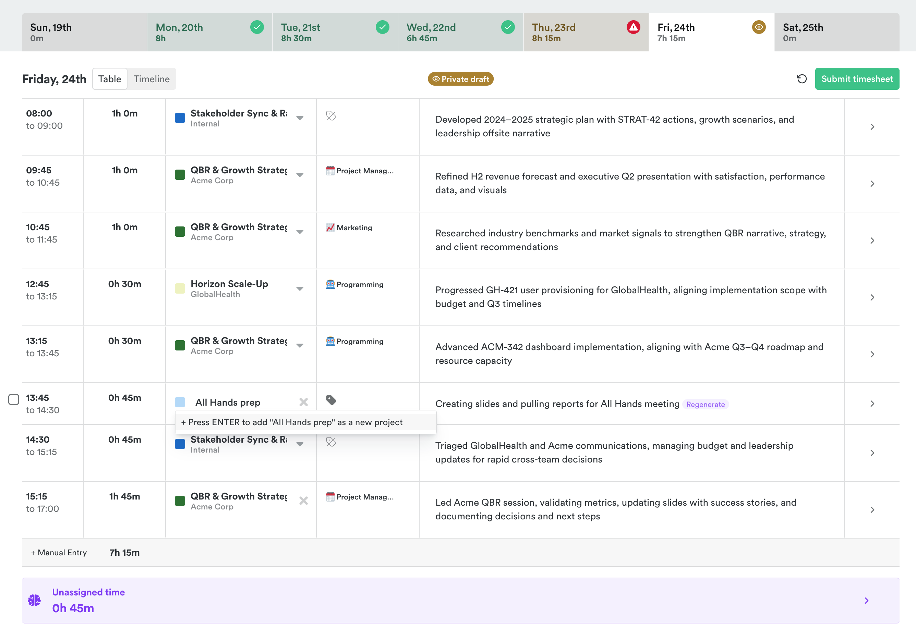916x629 pixels.
Task: Click the untagged tag icon in 08:00 row
Action: tap(331, 115)
